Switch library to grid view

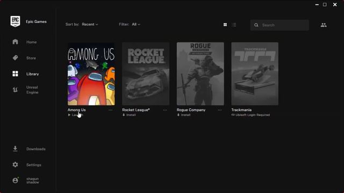(225, 25)
